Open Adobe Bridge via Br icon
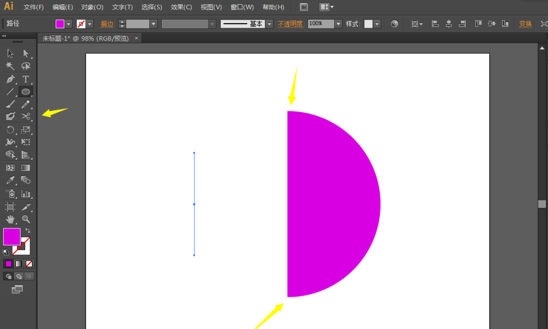This screenshot has height=329, width=548. (x=304, y=7)
